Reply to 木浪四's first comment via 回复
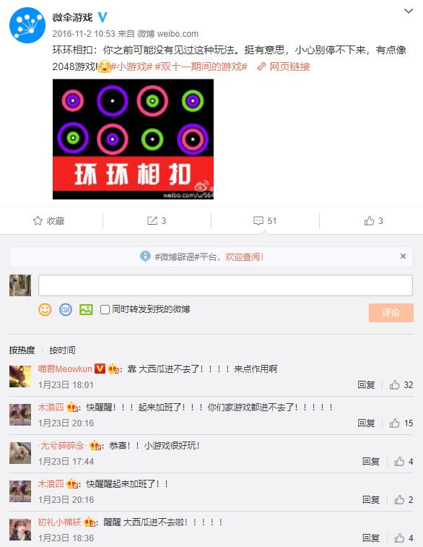The height and width of the screenshot is (547, 423). (x=366, y=423)
